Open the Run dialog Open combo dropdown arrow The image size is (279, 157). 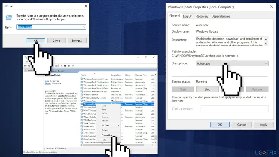[84, 27]
